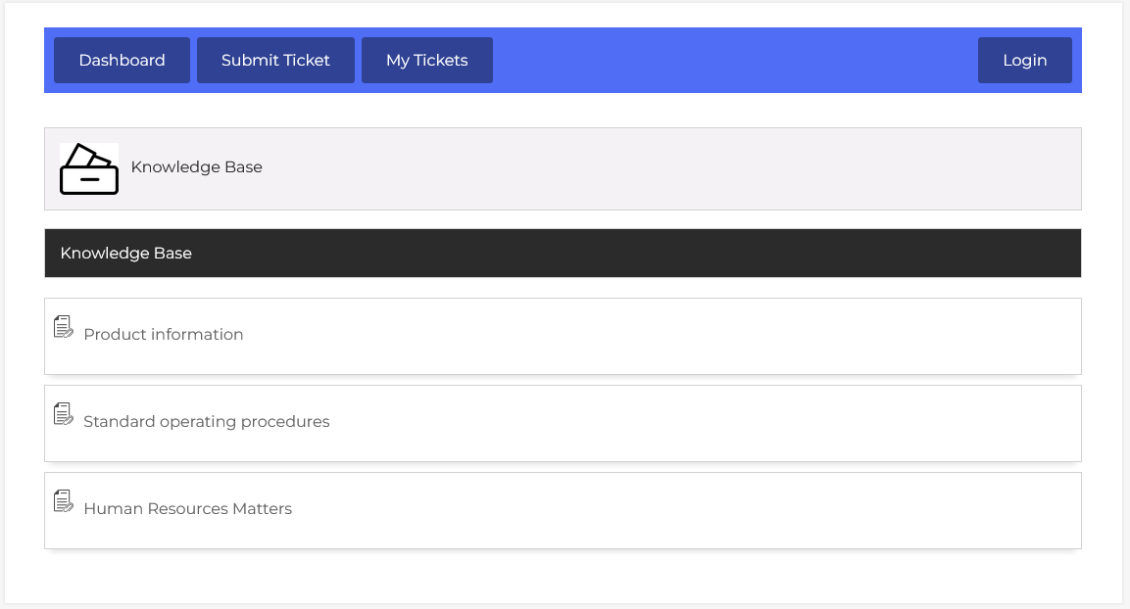1130x609 pixels.
Task: Click the Knowledge Base box icon
Action: click(x=89, y=168)
